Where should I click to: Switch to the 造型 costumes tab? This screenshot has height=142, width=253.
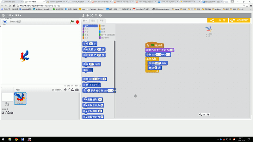[93, 21]
